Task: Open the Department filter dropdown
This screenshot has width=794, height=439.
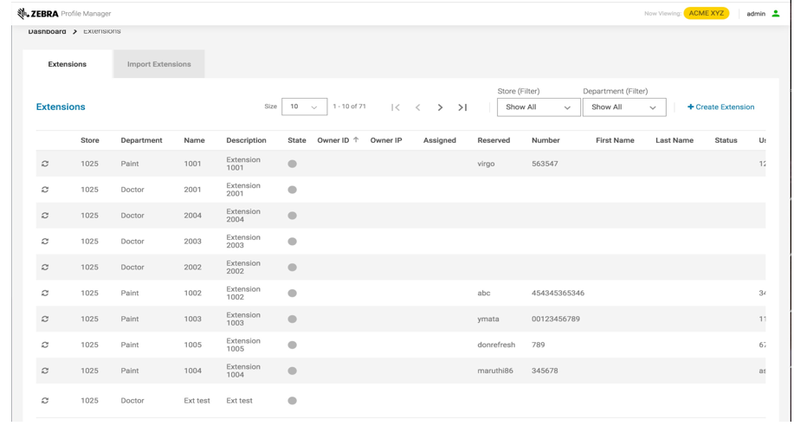Action: click(624, 107)
